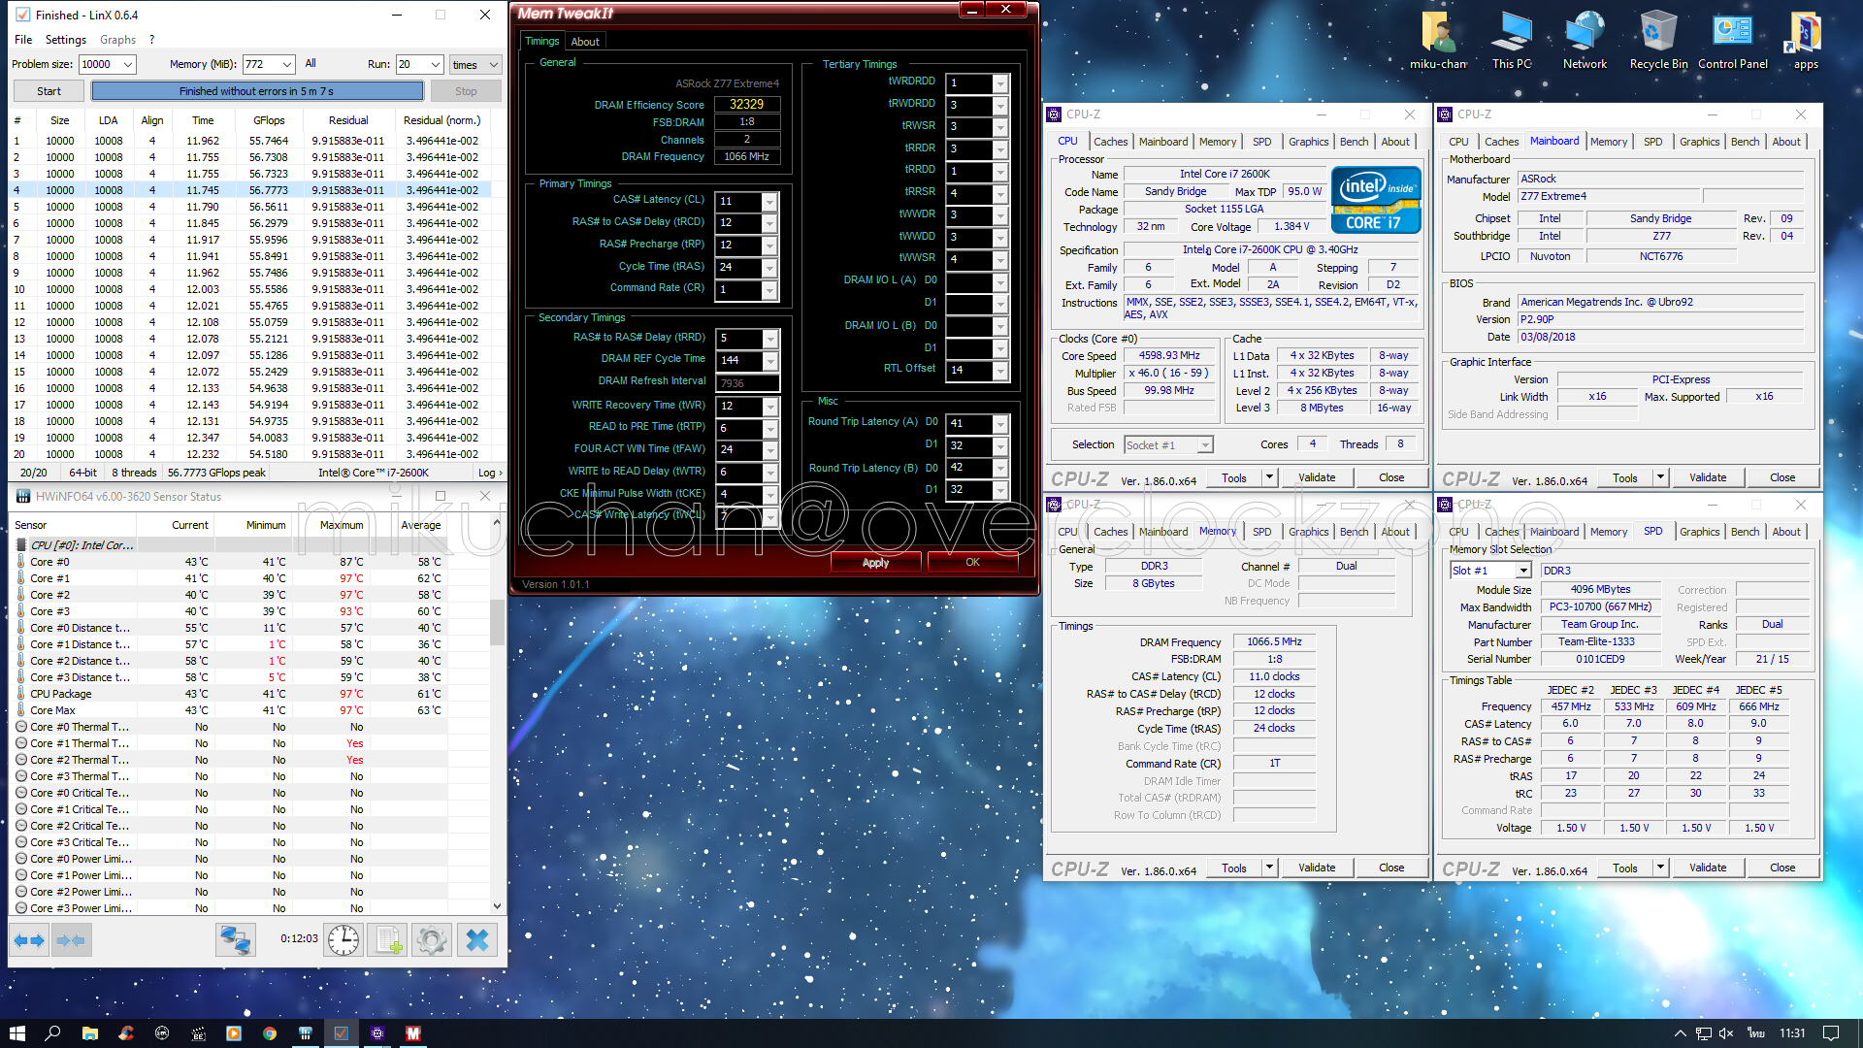Open LinX Memory (MiB) dropdown
Viewport: 1863px width, 1048px height.
tap(287, 64)
